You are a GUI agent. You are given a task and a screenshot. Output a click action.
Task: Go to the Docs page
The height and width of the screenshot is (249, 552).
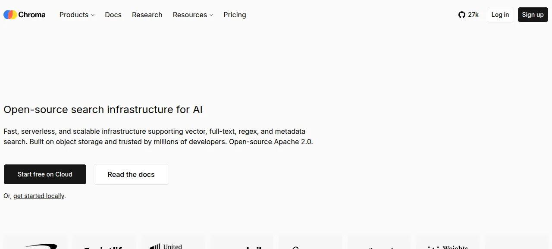[113, 15]
